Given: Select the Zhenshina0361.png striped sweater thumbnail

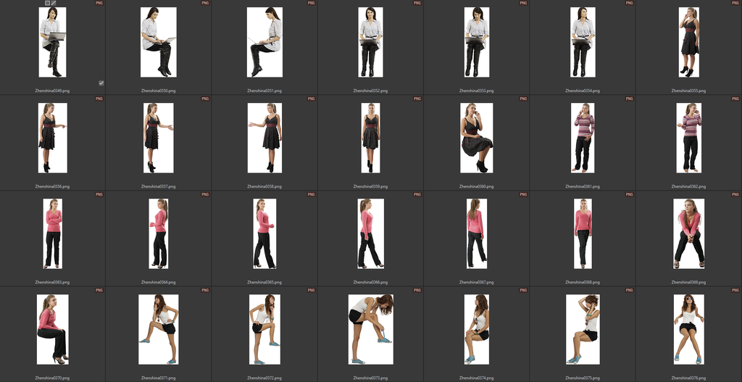Looking at the screenshot, I should coord(583,138).
